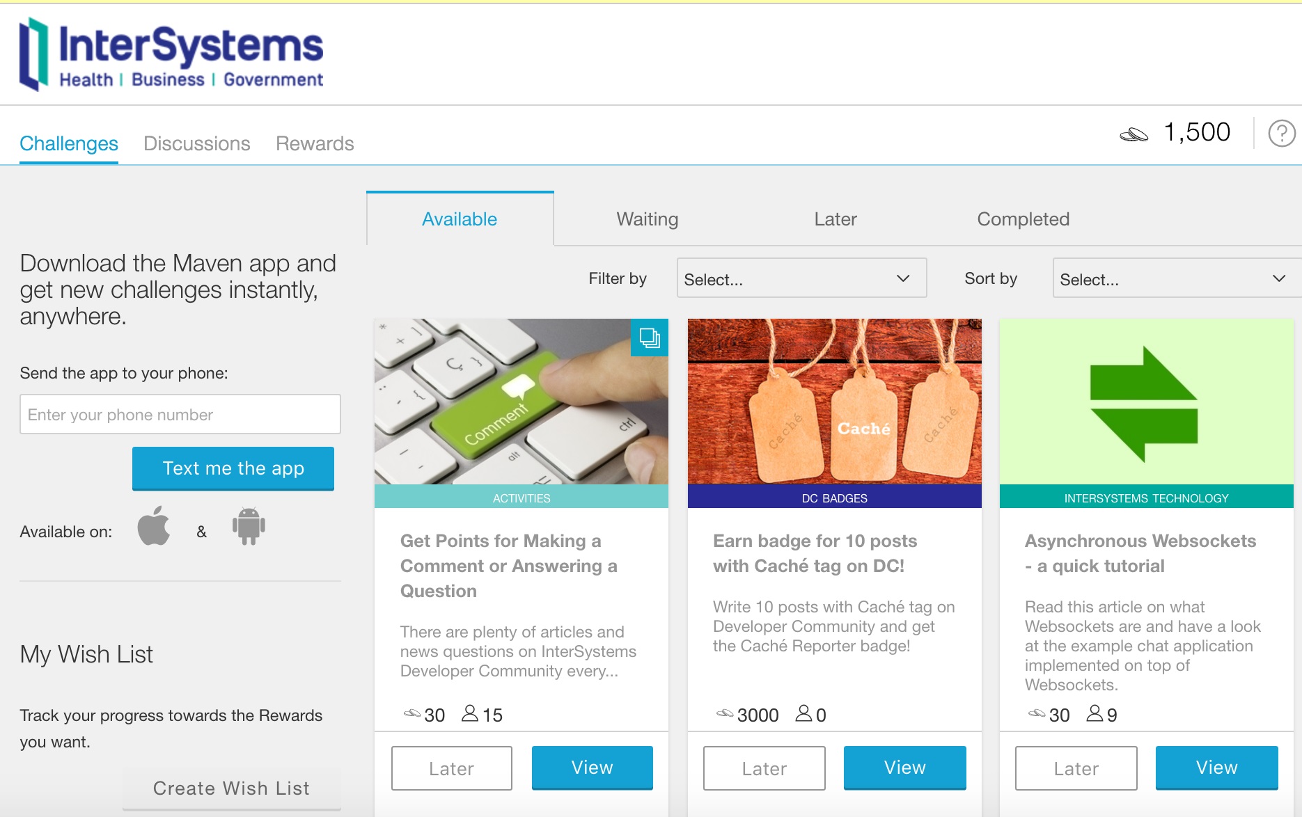Click the DC BADGES category label
This screenshot has width=1302, height=817.
click(835, 498)
